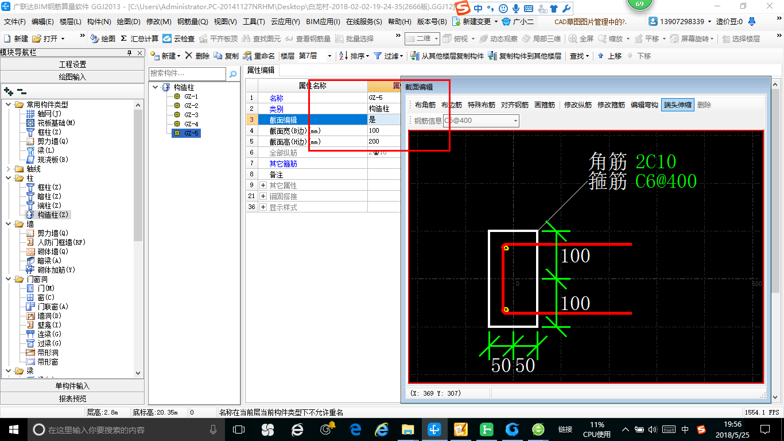Expand 锚固搭接 property group
Image resolution: width=784 pixels, height=441 pixels.
[263, 196]
